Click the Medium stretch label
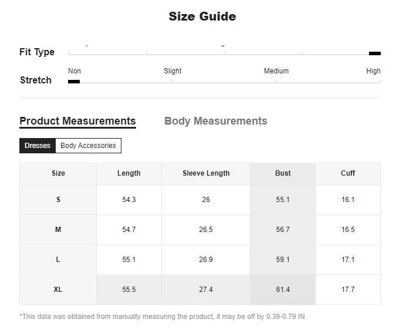Screen dimensions: 396x336 click(x=276, y=71)
